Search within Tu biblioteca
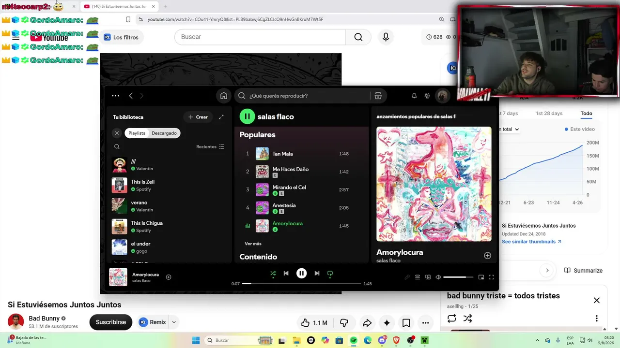620x348 pixels. coord(117,146)
